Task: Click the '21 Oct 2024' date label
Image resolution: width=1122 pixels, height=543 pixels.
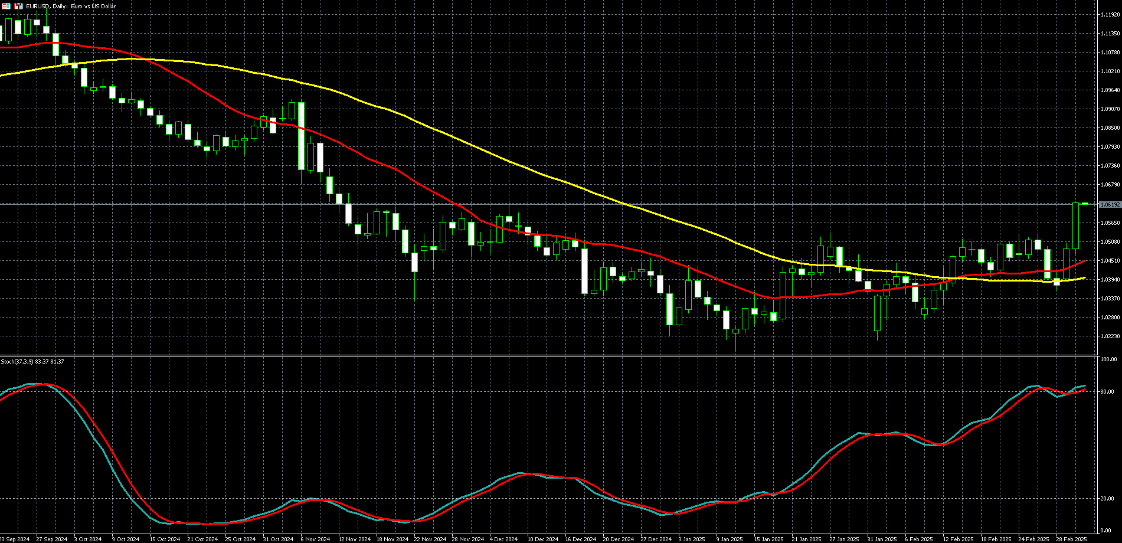Action: point(202,539)
